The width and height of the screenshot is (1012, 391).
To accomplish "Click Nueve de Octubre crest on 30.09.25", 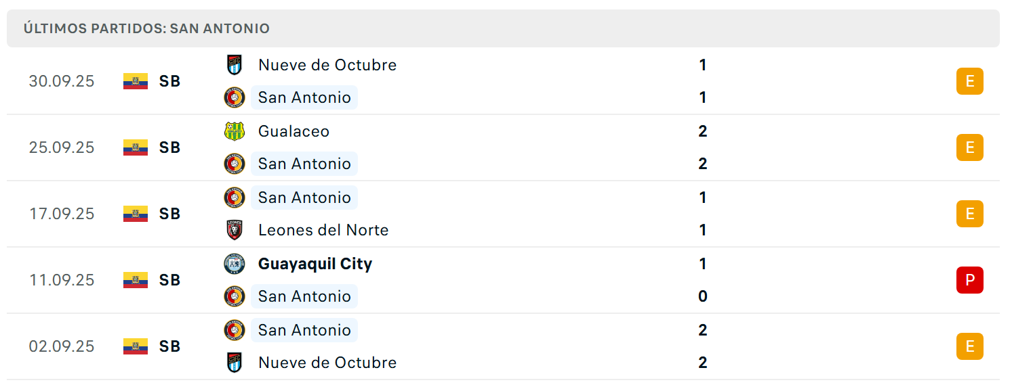I will pos(235,65).
